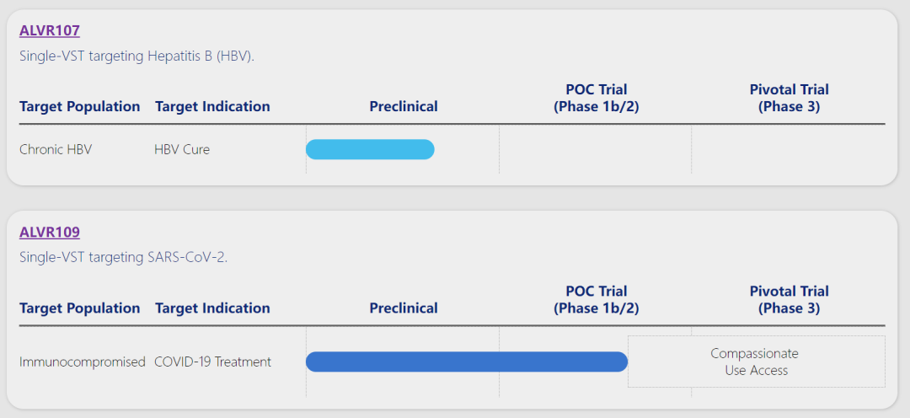The width and height of the screenshot is (910, 418).
Task: Click Target Population header in ALVR109 table
Action: pyautogui.click(x=80, y=308)
